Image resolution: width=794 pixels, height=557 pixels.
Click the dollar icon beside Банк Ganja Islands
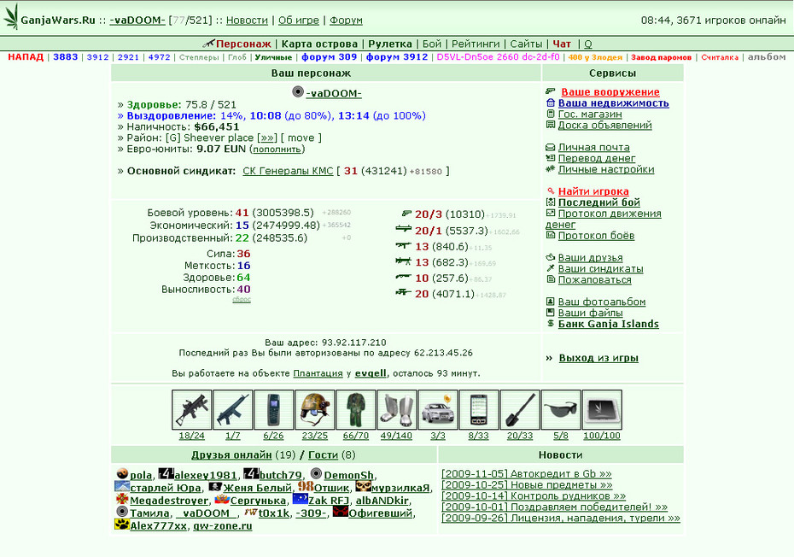coord(551,323)
